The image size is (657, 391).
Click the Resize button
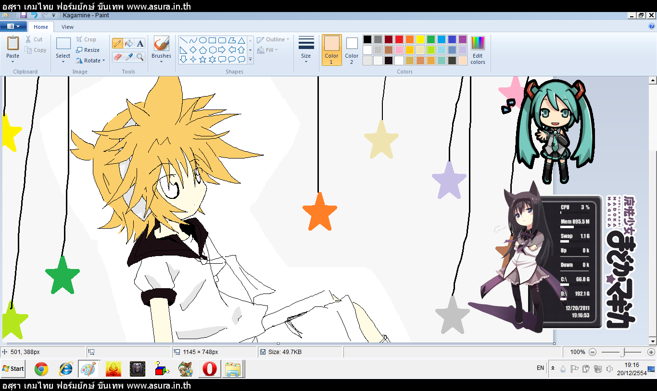click(88, 50)
